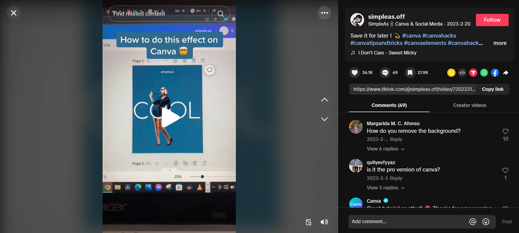This screenshot has height=233, width=519.
Task: Click the Page 2 add page icon
Action: coord(204,163)
